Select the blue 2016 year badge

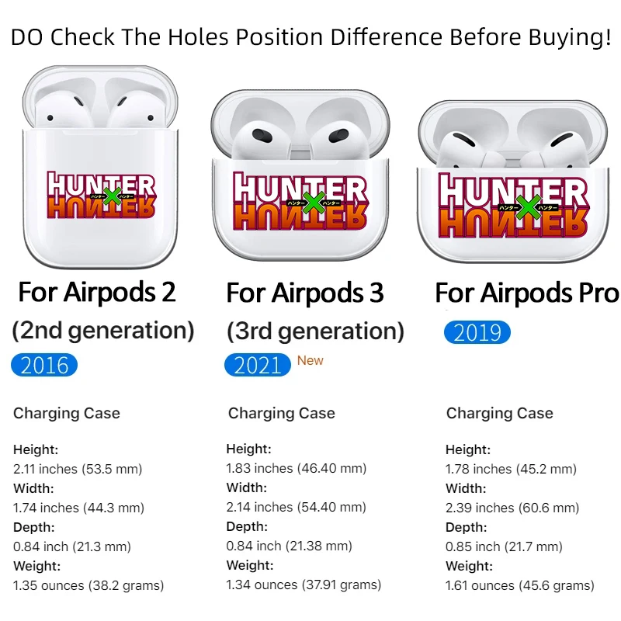(44, 365)
